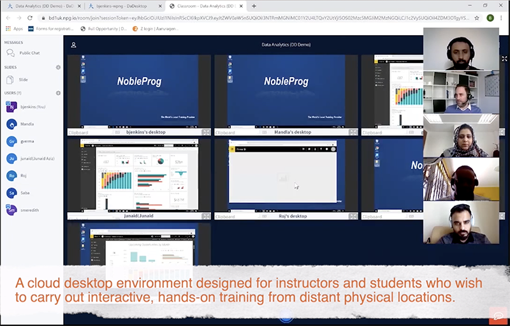Image resolution: width=510 pixels, height=326 pixels.
Task: Expand junaid's desktop to full view
Action: (206, 216)
